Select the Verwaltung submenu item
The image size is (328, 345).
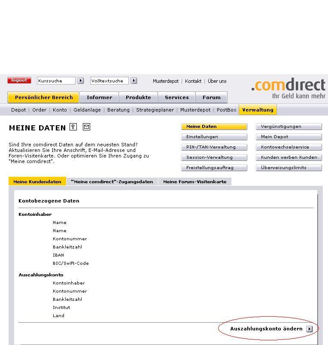coord(258,109)
